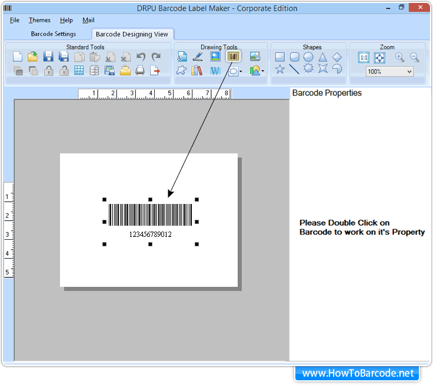Select the custom blob shape tool

coord(181,71)
